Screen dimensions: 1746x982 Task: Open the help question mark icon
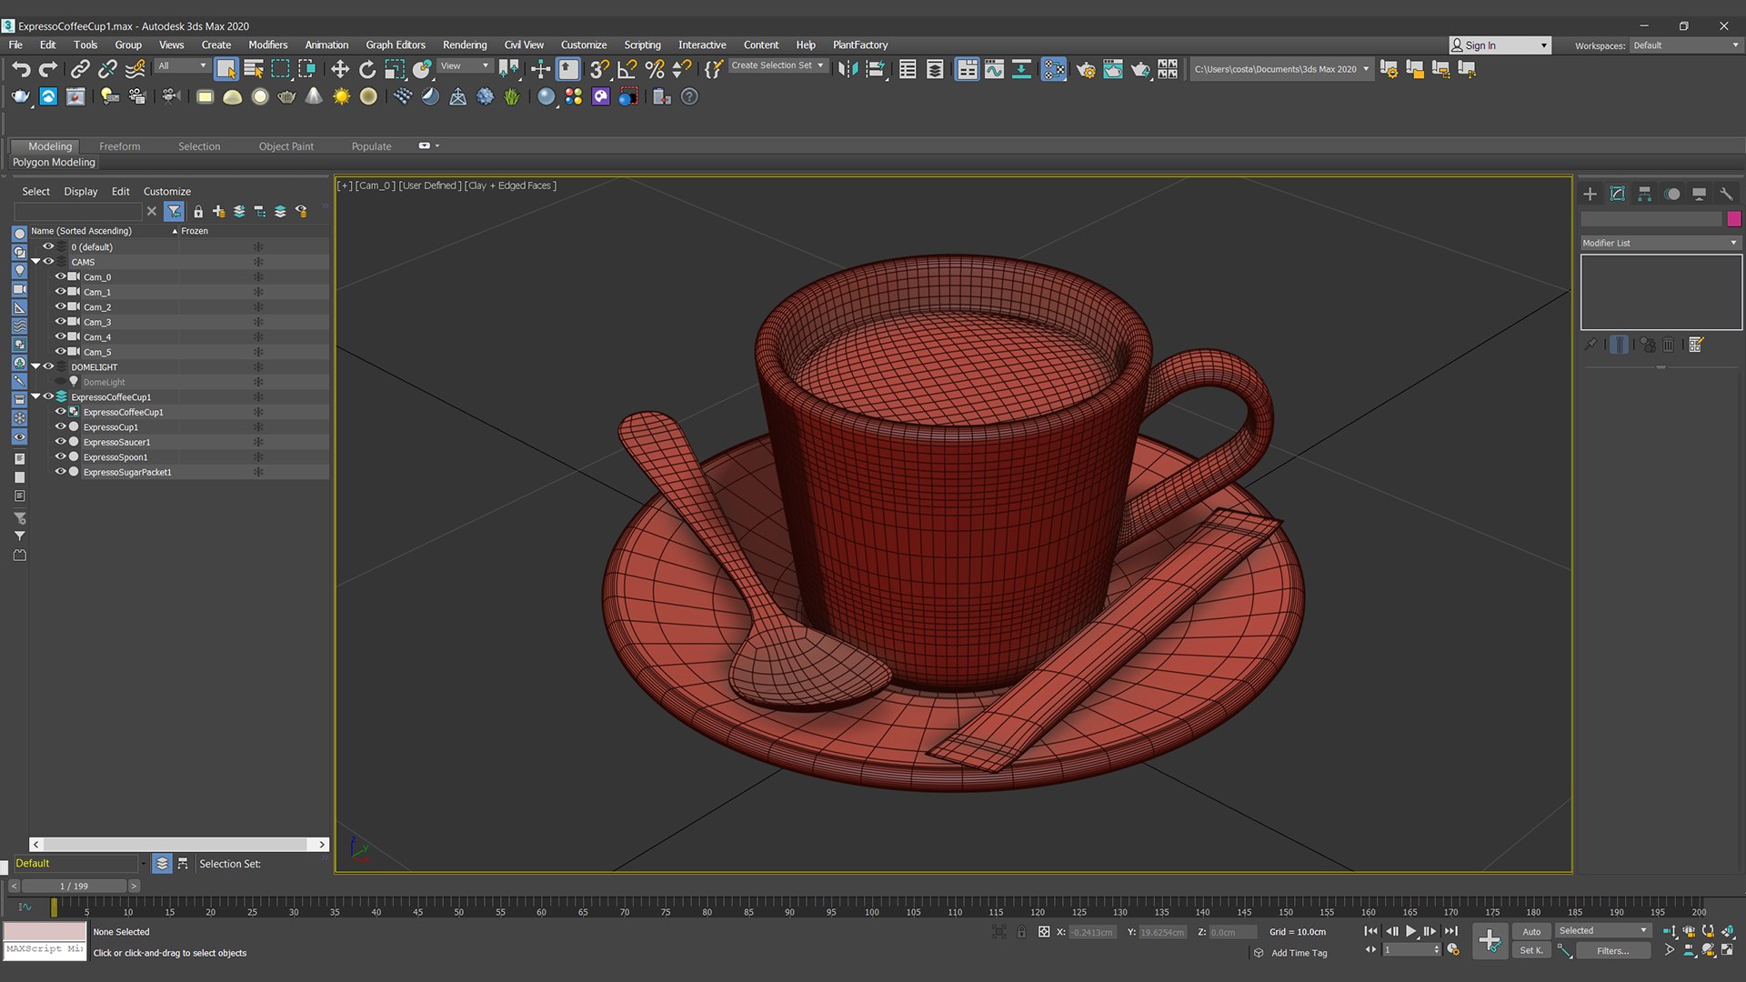point(689,96)
